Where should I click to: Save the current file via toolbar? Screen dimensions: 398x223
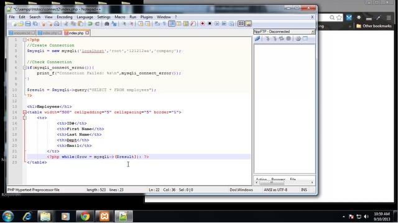pos(28,24)
